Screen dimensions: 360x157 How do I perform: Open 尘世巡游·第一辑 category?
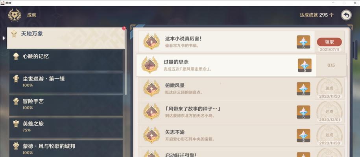66,83
